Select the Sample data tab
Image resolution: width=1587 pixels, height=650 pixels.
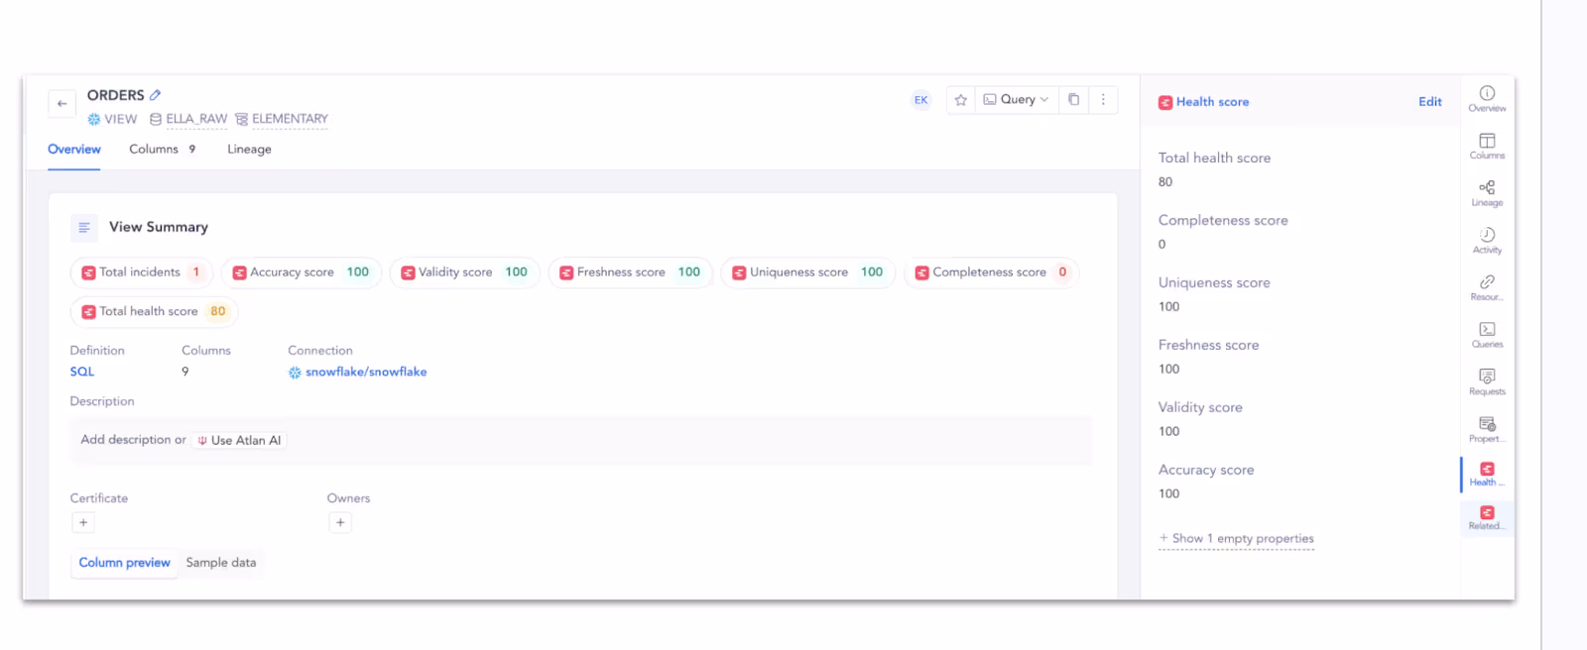click(x=221, y=563)
